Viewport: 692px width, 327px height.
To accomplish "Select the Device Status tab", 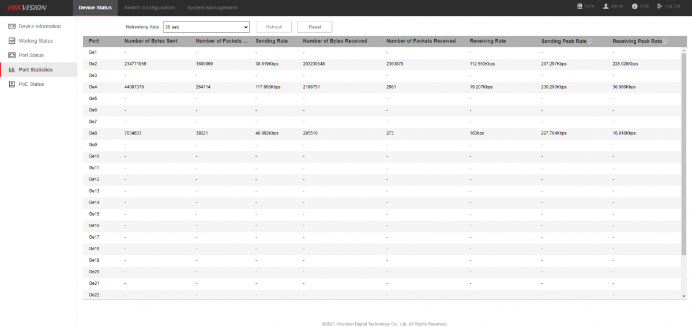I will point(95,7).
